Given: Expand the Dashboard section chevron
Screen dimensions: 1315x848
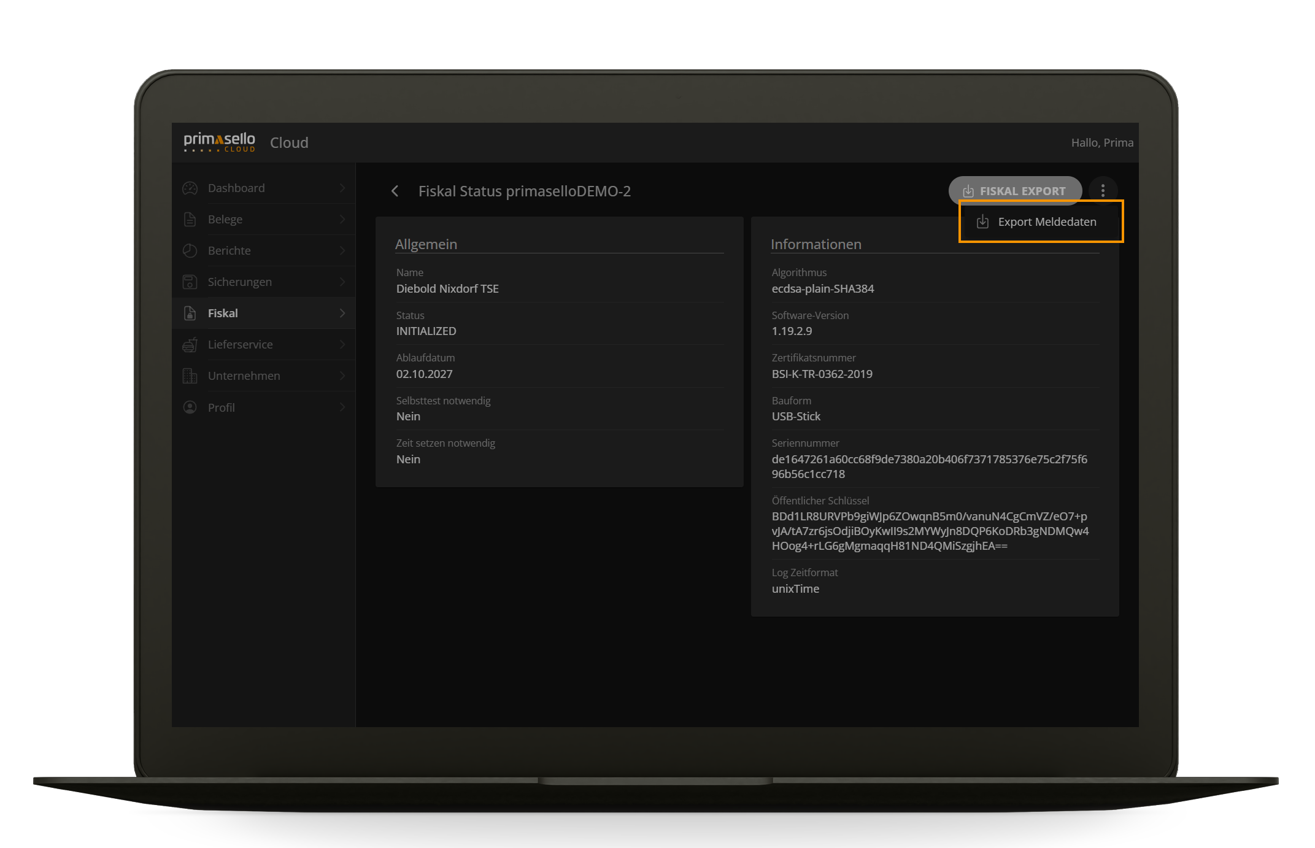Looking at the screenshot, I should (343, 188).
